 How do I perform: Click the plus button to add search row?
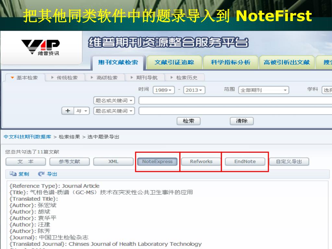point(68,111)
